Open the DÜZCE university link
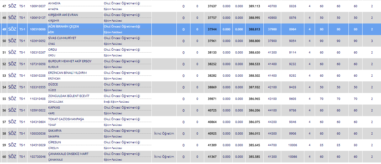 [x=53, y=85]
